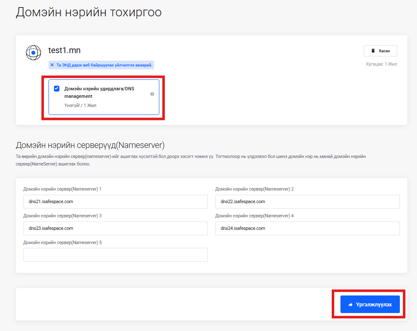
Task: Open the 'Та ЭНД дарж' web hosting link
Action: pos(105,65)
